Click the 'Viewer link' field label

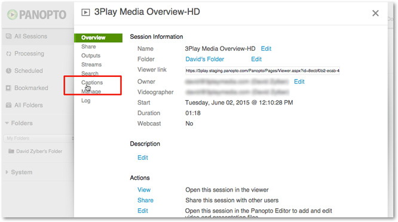click(x=152, y=70)
